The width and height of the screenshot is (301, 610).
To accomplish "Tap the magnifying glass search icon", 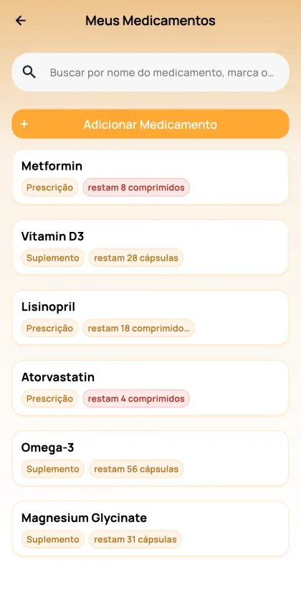I will point(29,72).
